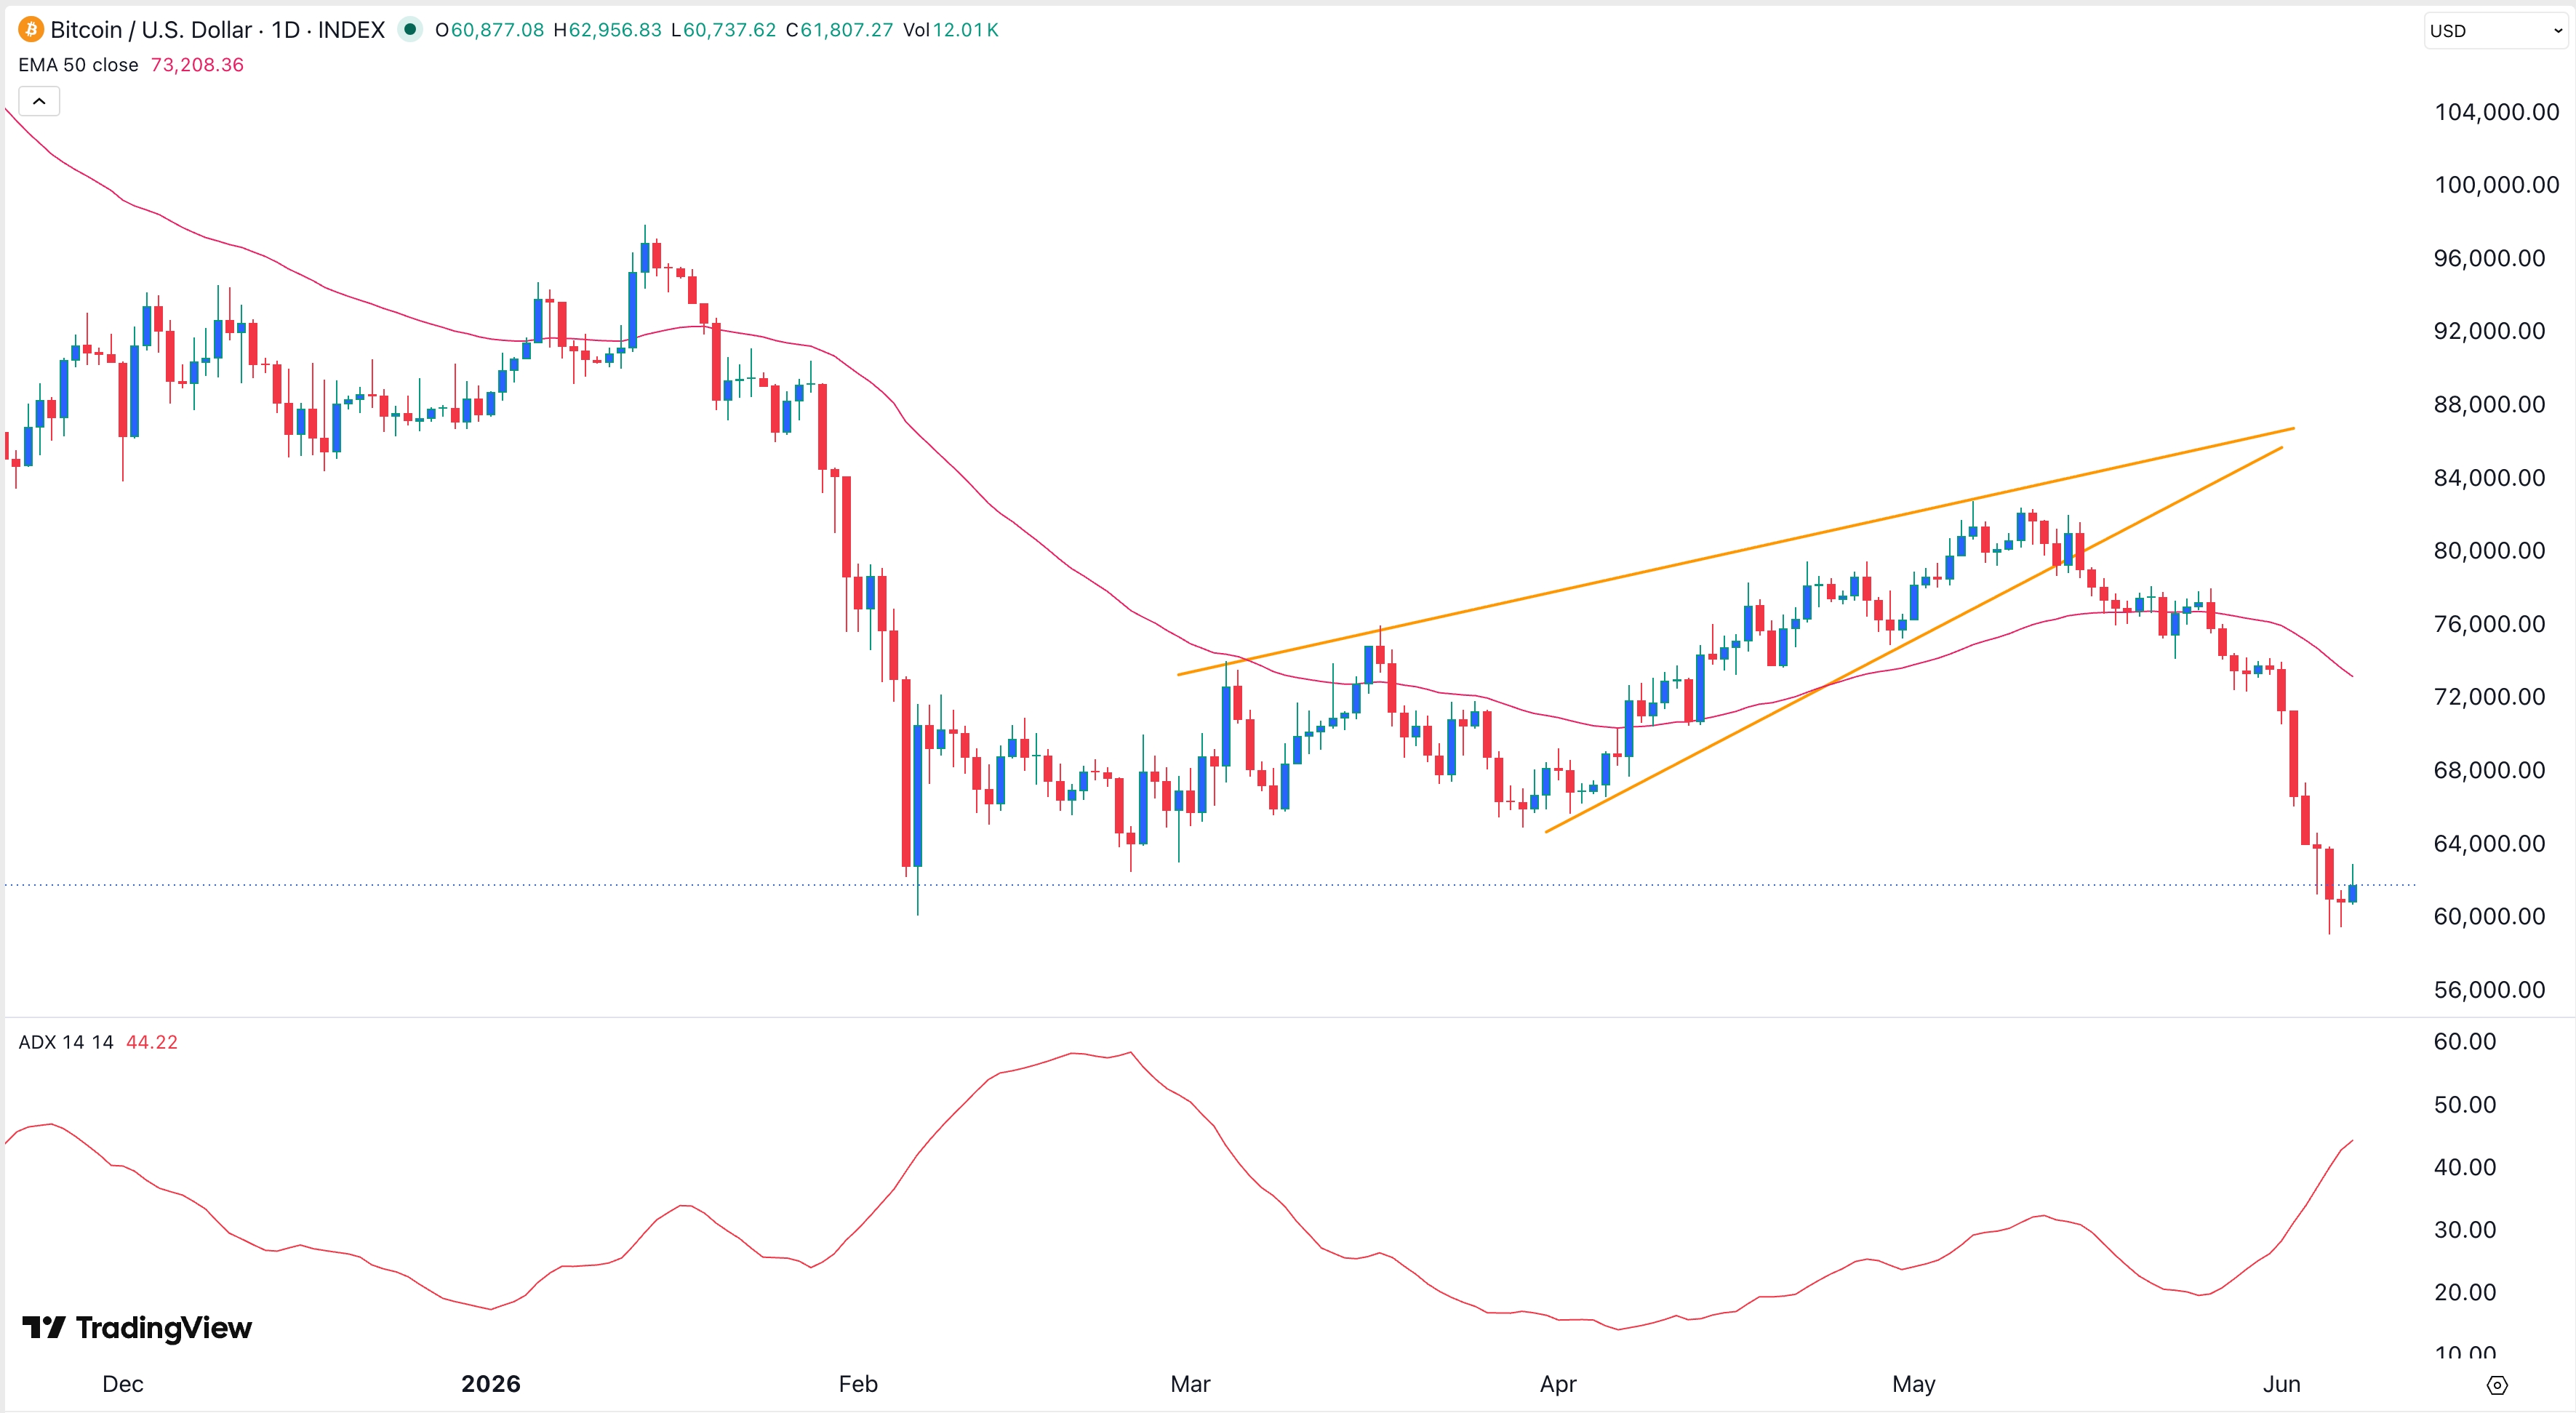Image resolution: width=2576 pixels, height=1413 pixels.
Task: Click the orange Bitcoin logo icon
Action: tap(31, 30)
